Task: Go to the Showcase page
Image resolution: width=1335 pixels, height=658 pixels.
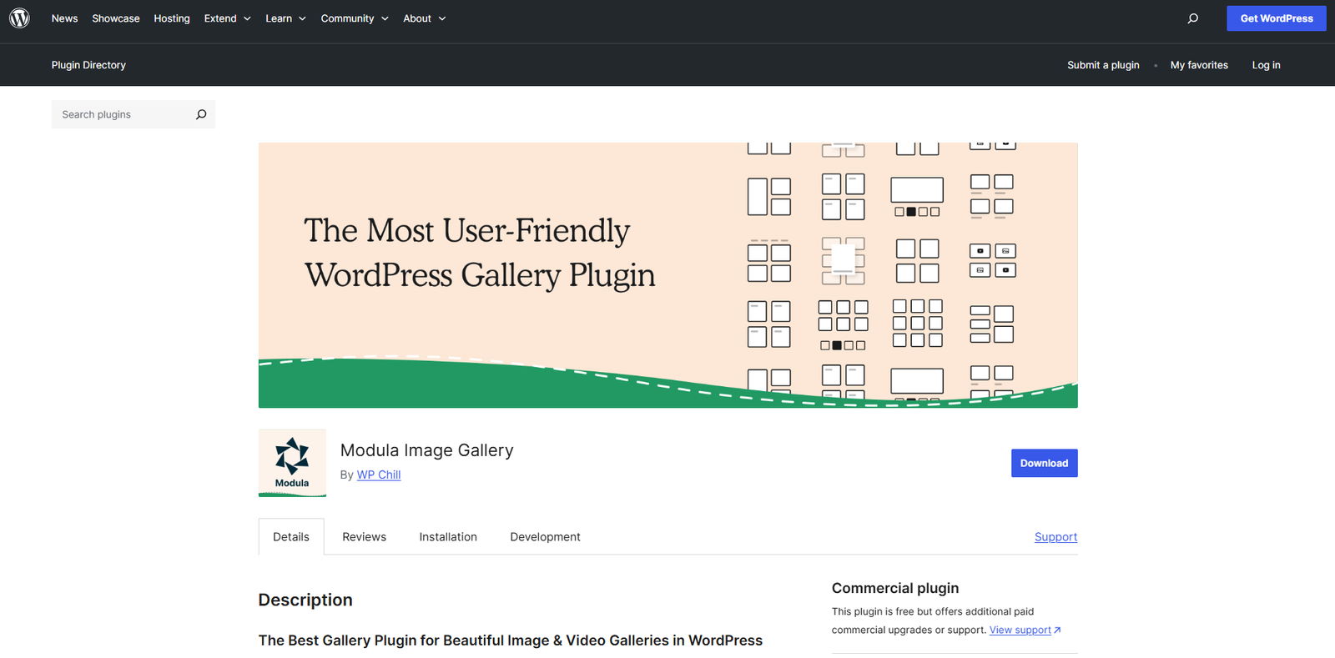Action: click(116, 18)
